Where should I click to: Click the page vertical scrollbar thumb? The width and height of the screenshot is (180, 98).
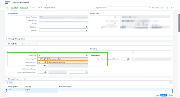tap(179, 23)
